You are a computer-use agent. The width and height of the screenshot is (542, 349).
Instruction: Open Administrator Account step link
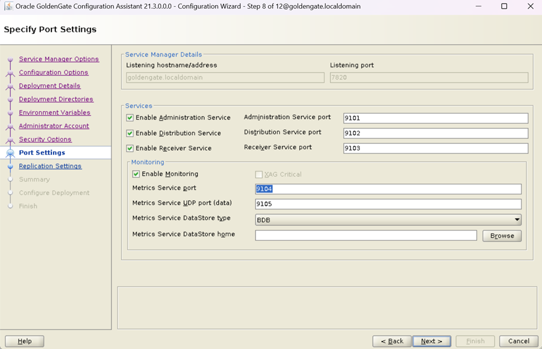click(x=54, y=126)
